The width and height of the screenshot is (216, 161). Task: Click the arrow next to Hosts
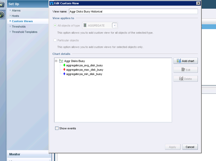point(10,16)
